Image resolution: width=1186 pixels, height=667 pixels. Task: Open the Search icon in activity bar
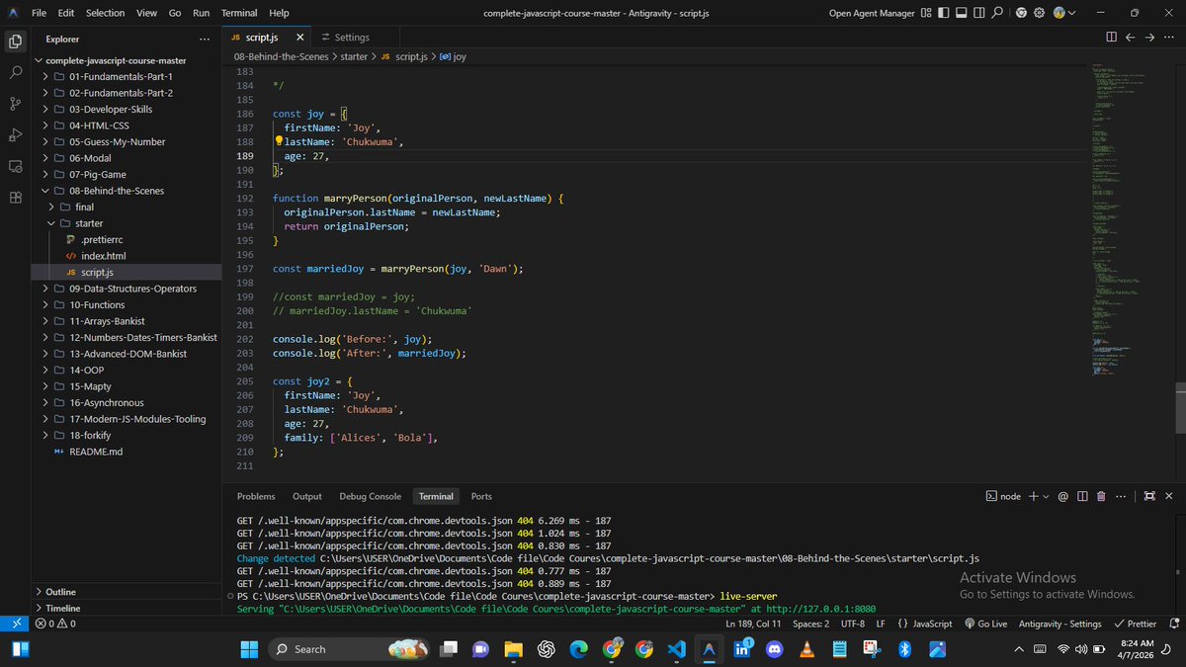[15, 71]
